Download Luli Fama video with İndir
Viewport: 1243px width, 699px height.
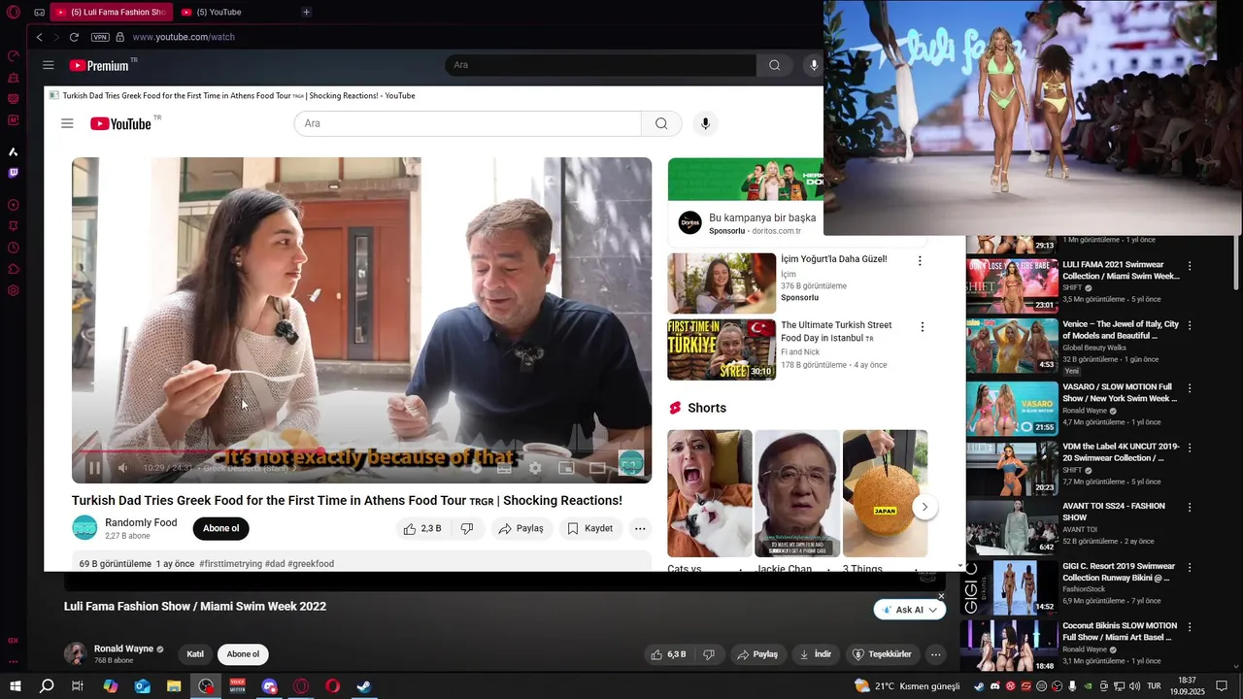pyautogui.click(x=815, y=654)
